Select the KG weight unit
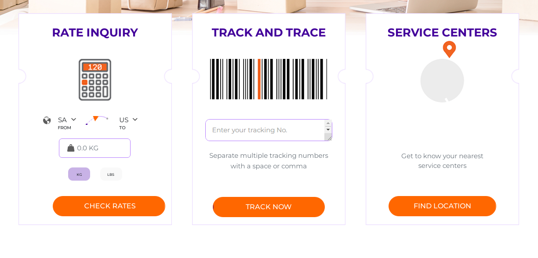 coord(79,174)
